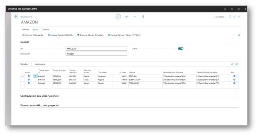Image resolution: width=258 pixels, height=136 pixels.
Task: Click the Nombre column header
Action: coord(132,72)
